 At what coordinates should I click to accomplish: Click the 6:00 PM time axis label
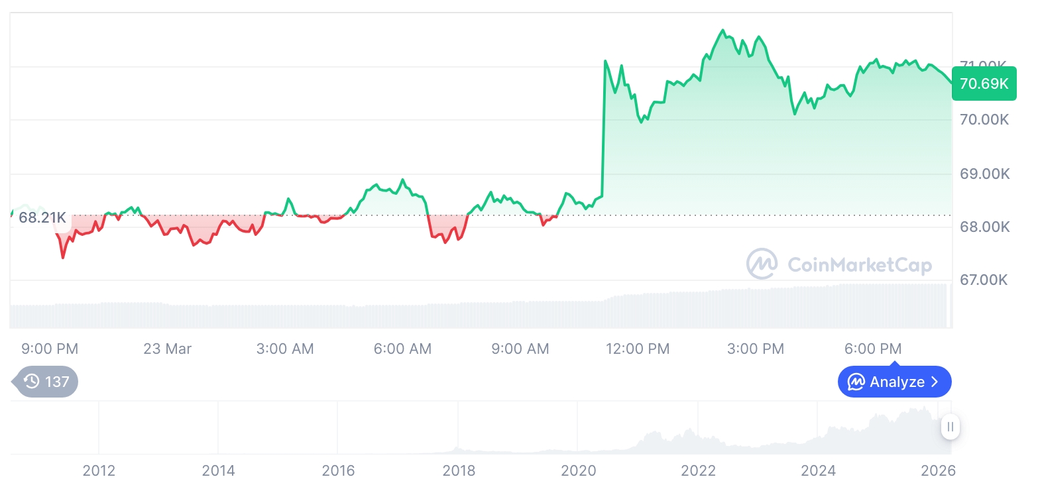(872, 349)
